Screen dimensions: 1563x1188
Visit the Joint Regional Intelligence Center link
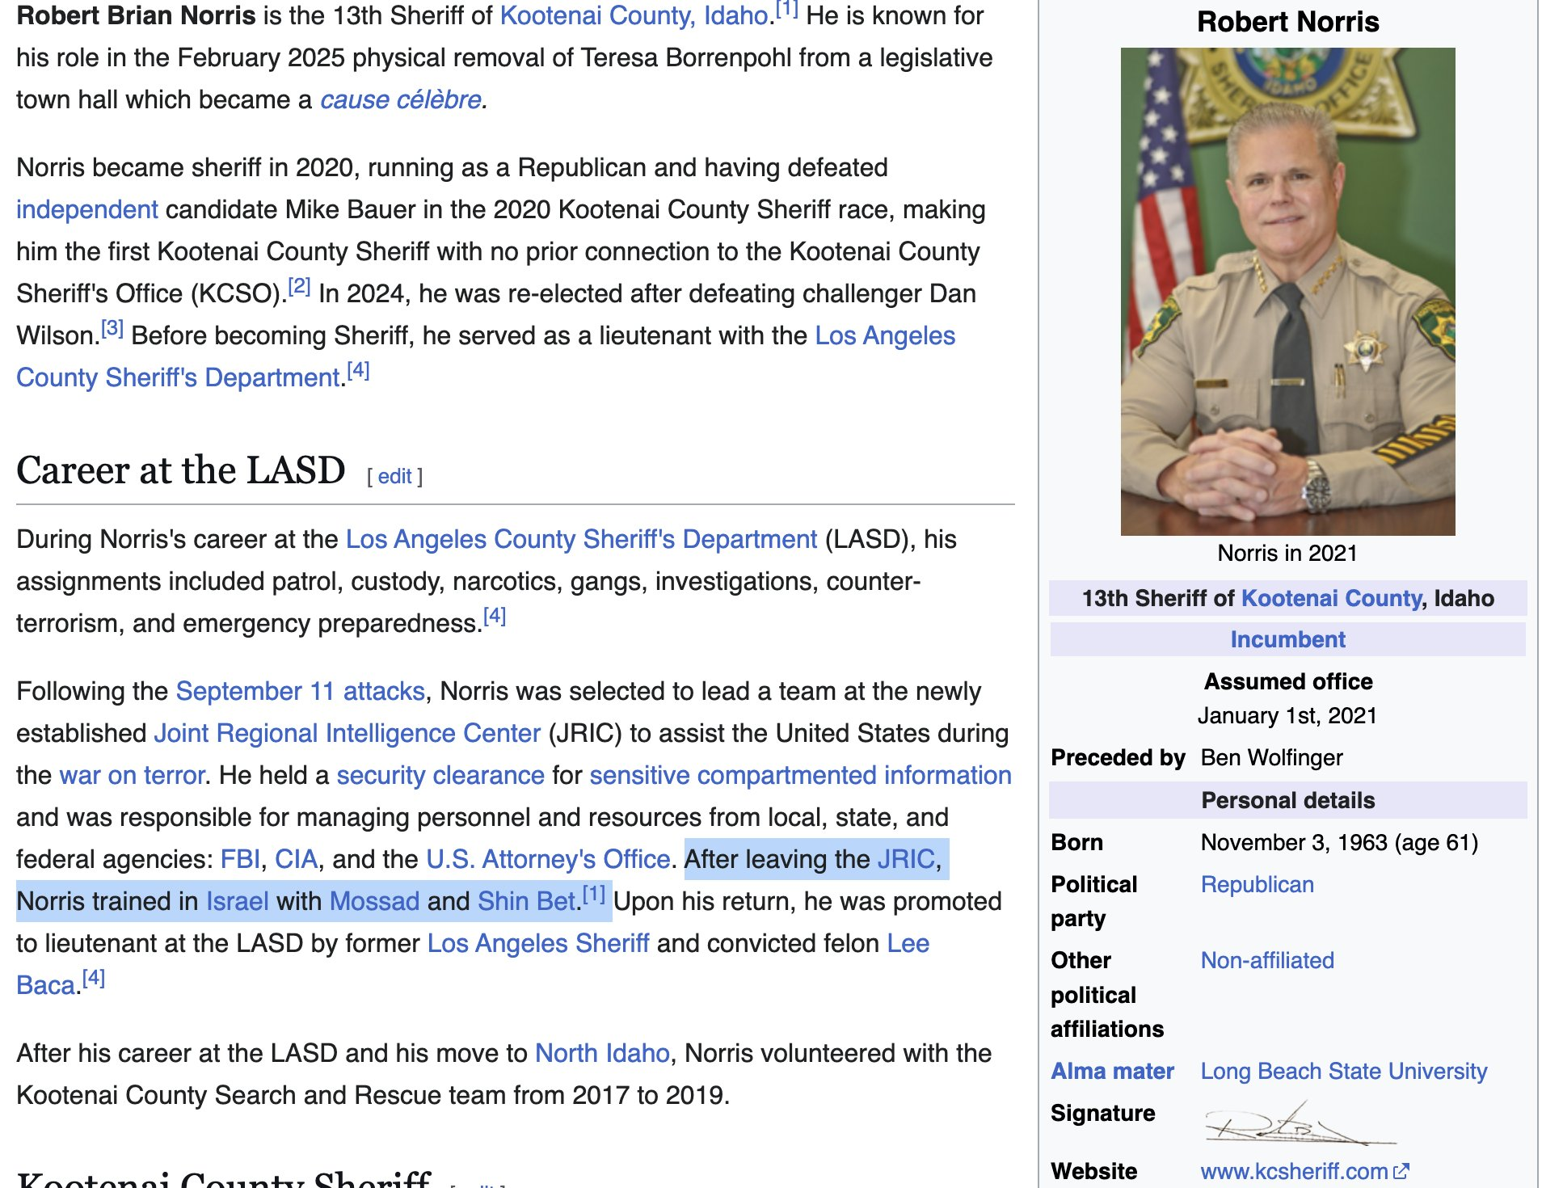(347, 733)
